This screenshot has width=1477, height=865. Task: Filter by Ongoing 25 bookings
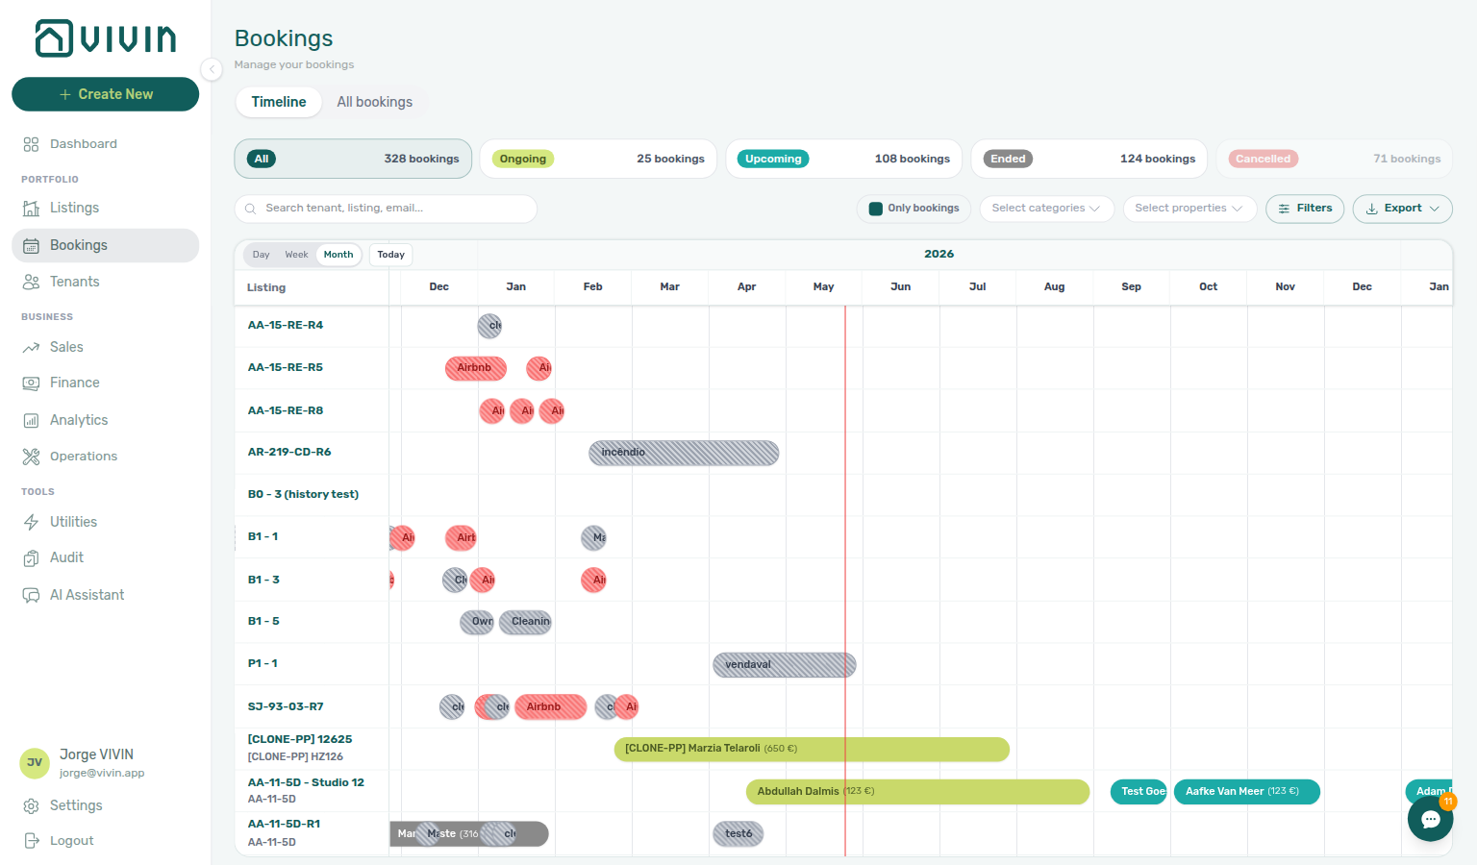pyautogui.click(x=598, y=159)
